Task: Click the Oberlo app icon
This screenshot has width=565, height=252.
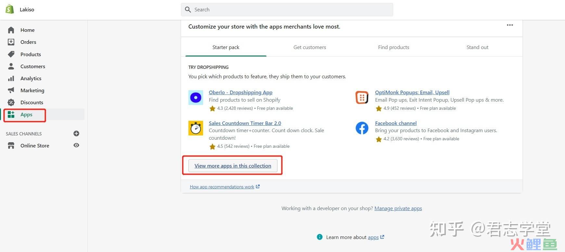Action: coord(196,97)
